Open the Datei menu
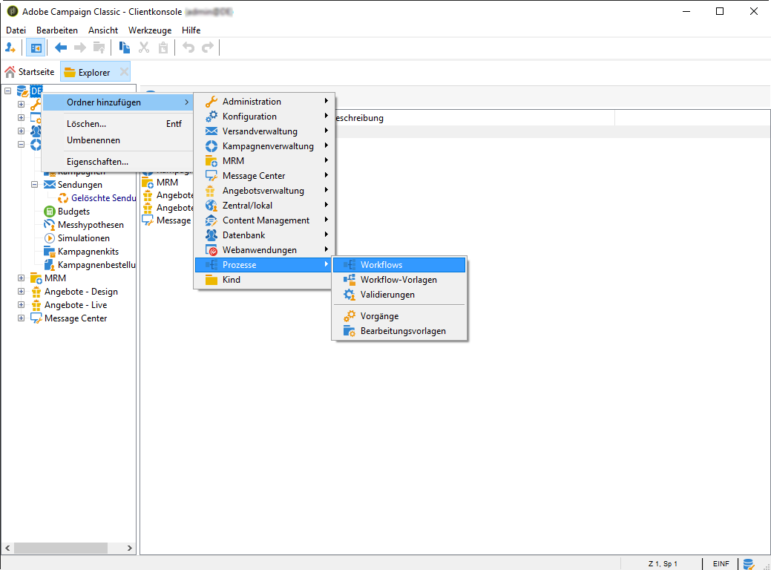The height and width of the screenshot is (570, 771). [x=16, y=30]
